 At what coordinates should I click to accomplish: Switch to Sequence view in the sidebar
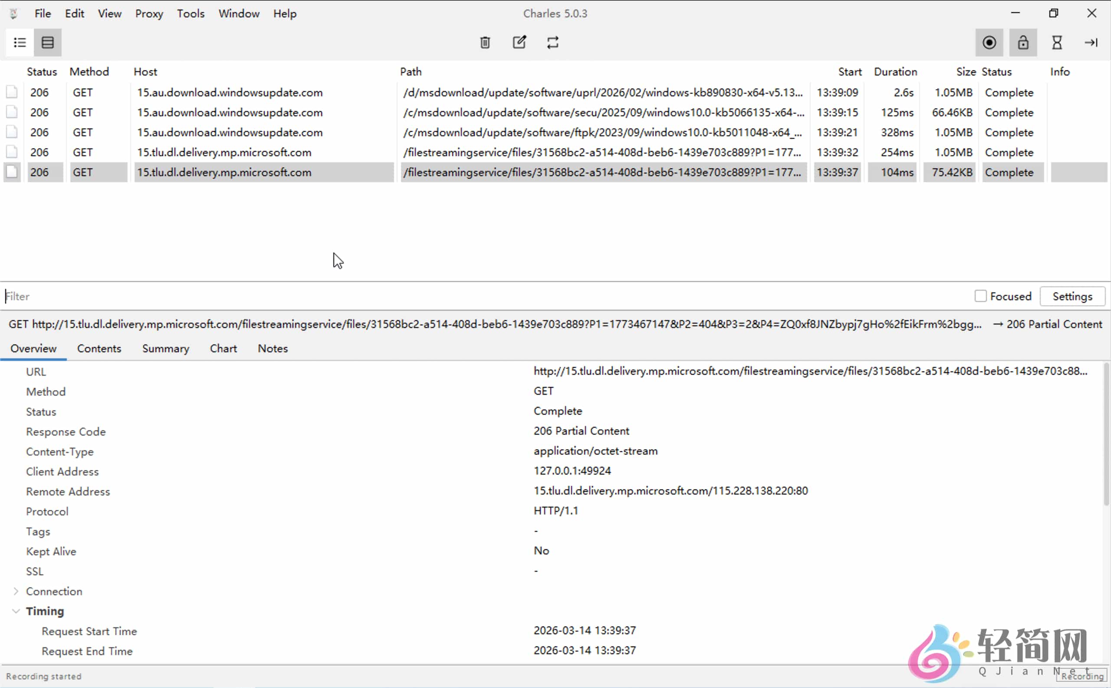[x=47, y=43]
